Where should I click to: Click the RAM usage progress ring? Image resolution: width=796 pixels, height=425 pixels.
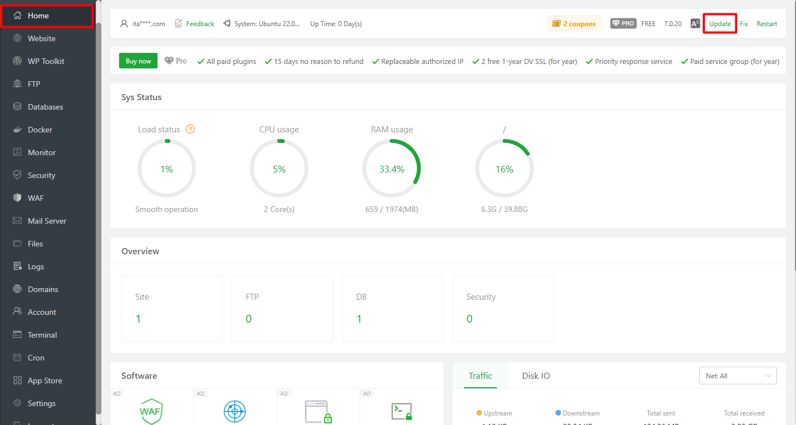point(391,168)
